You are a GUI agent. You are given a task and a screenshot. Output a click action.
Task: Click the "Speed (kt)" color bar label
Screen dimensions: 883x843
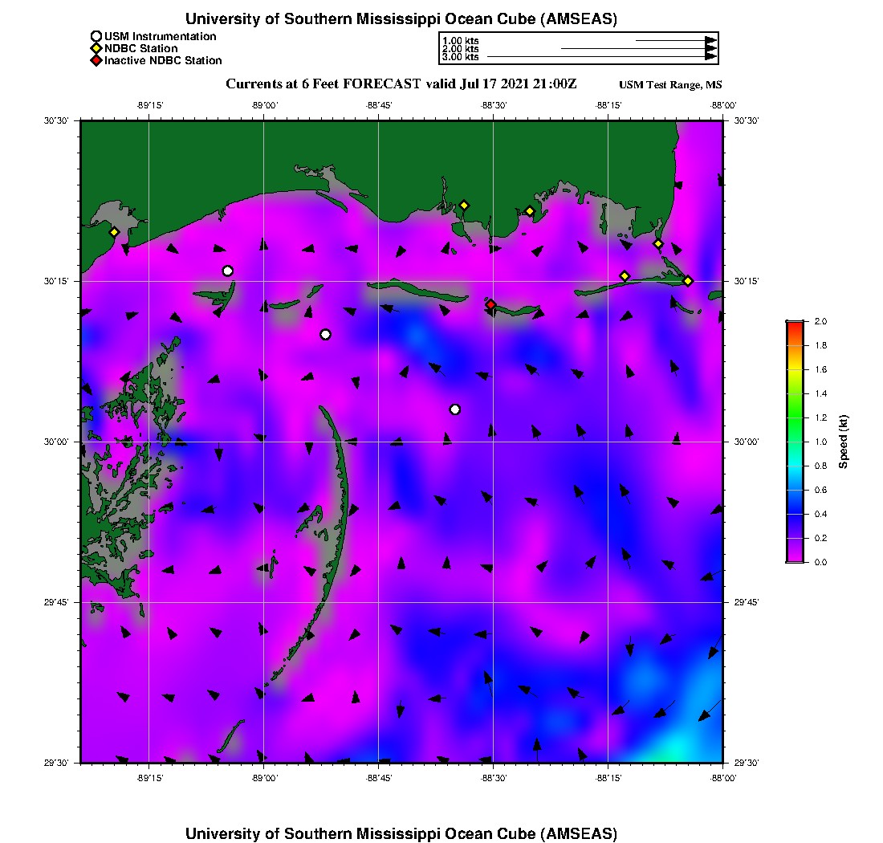[x=844, y=442]
